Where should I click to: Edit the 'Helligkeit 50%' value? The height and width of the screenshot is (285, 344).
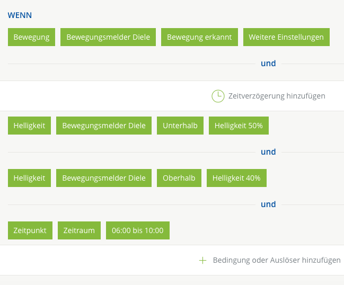point(239,126)
